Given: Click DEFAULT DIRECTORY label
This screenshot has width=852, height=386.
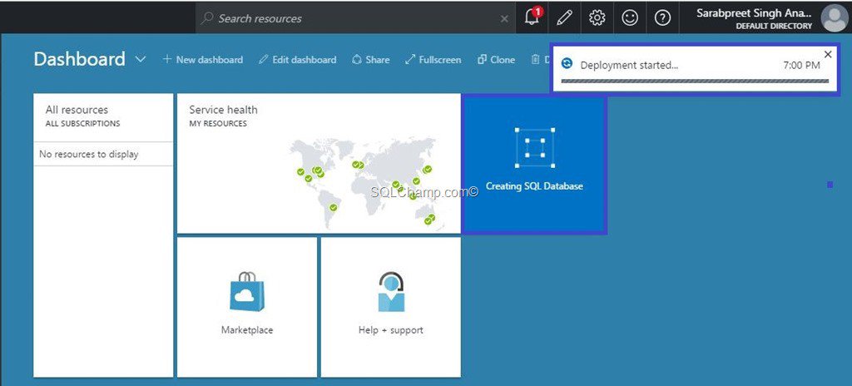Looking at the screenshot, I should (x=775, y=26).
